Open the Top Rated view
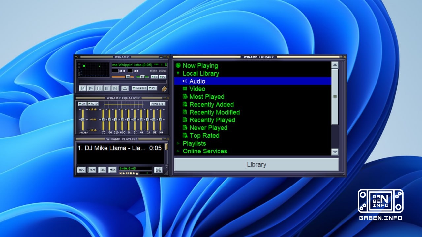The image size is (422, 237). tap(204, 136)
